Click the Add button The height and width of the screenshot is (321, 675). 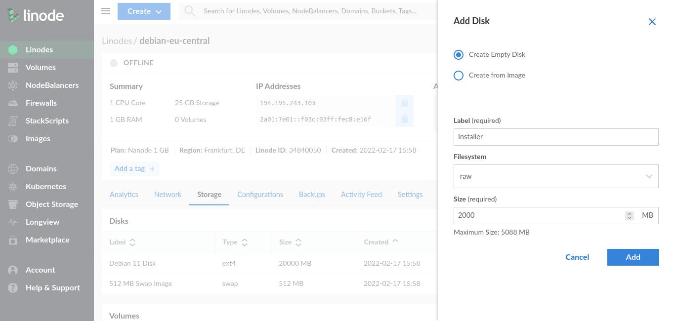[633, 257]
